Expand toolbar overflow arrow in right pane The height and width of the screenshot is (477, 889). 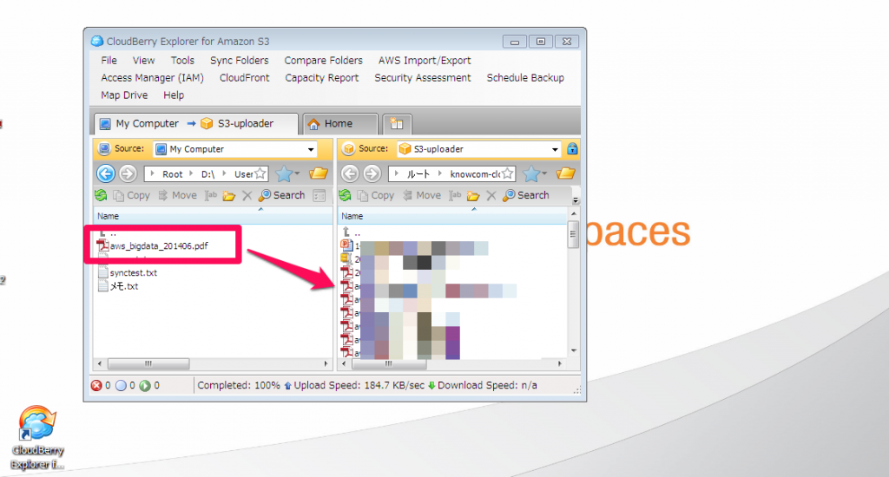pos(576,200)
